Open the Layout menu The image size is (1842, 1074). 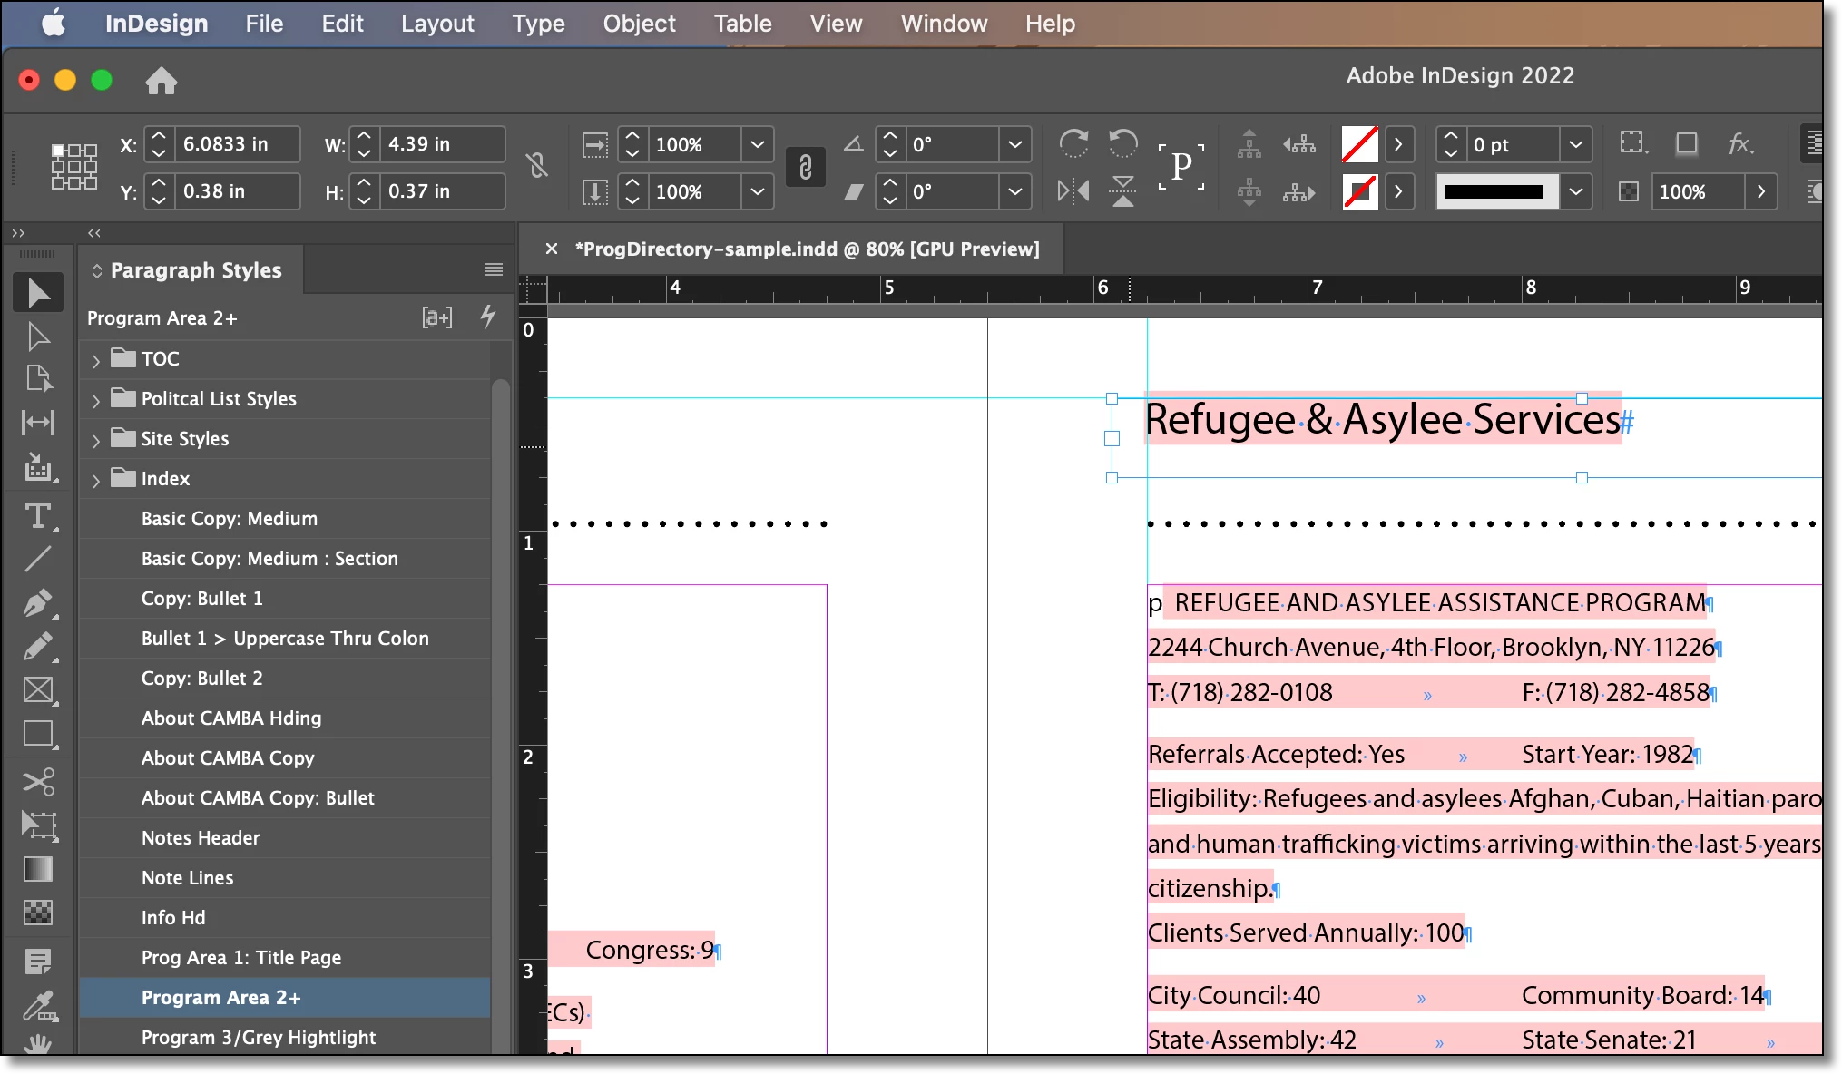click(437, 24)
